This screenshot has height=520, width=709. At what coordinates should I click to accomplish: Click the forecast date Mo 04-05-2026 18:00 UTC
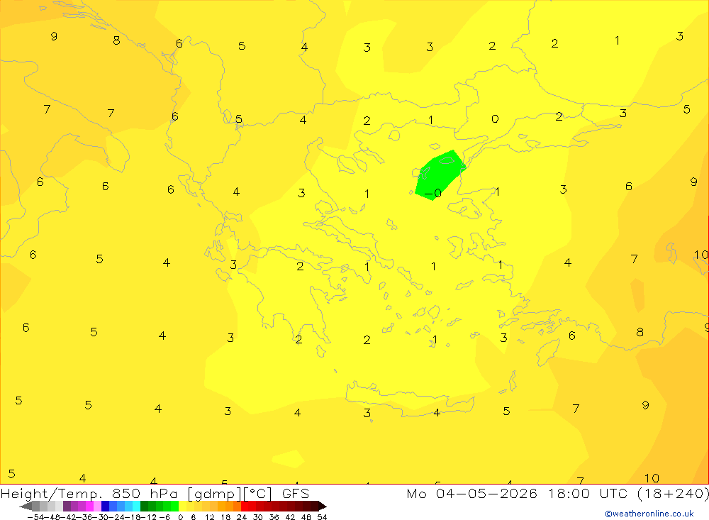[519, 493]
